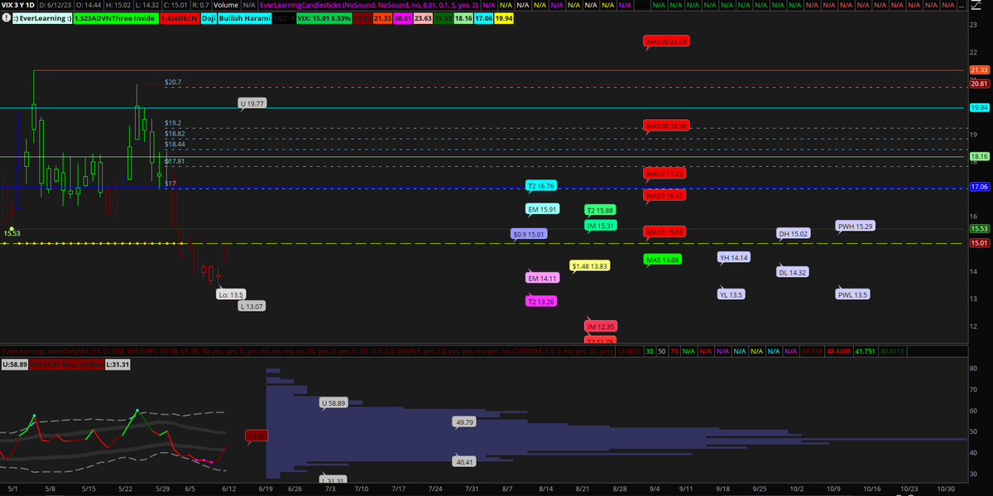993x496 pixels.
Task: Click the 'MA50 17.22' red bubble
Action: point(666,174)
